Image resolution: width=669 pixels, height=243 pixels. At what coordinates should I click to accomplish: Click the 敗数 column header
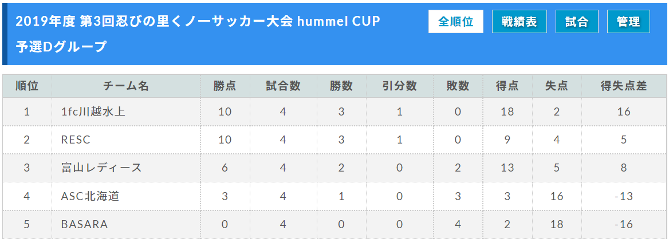(x=458, y=86)
